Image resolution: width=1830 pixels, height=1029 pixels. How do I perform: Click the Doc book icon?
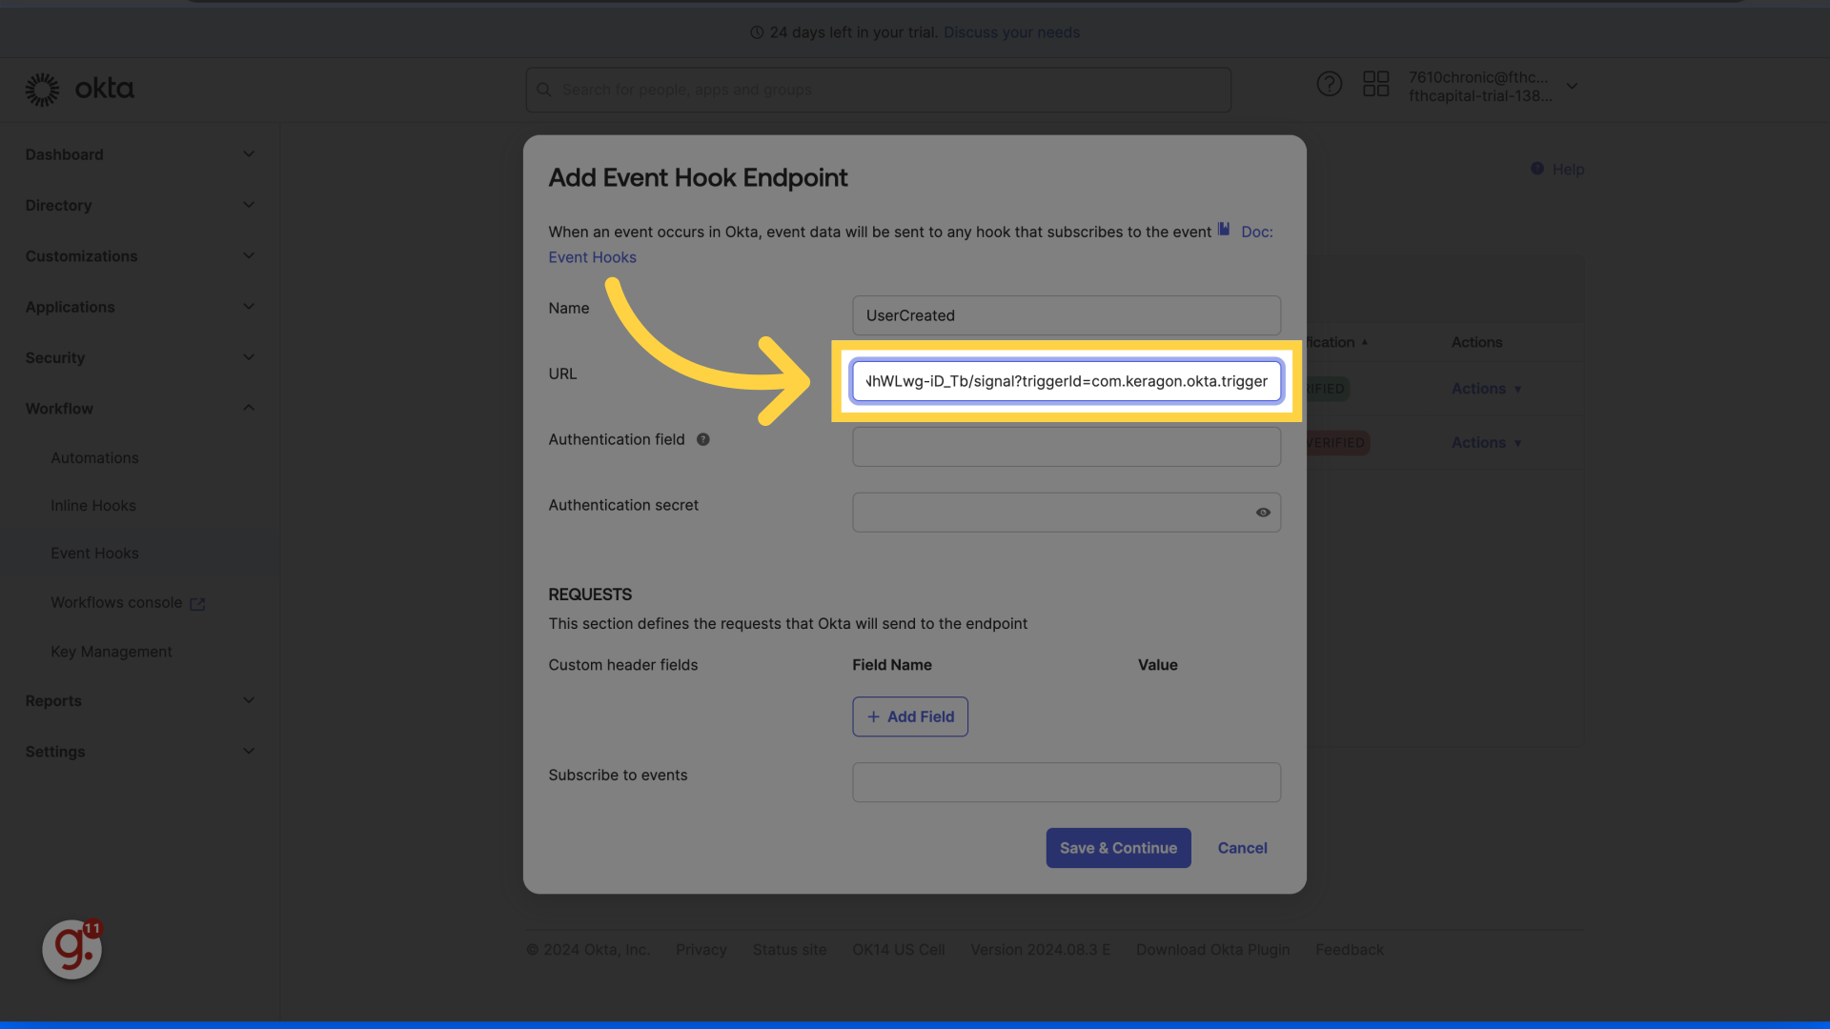1224,229
